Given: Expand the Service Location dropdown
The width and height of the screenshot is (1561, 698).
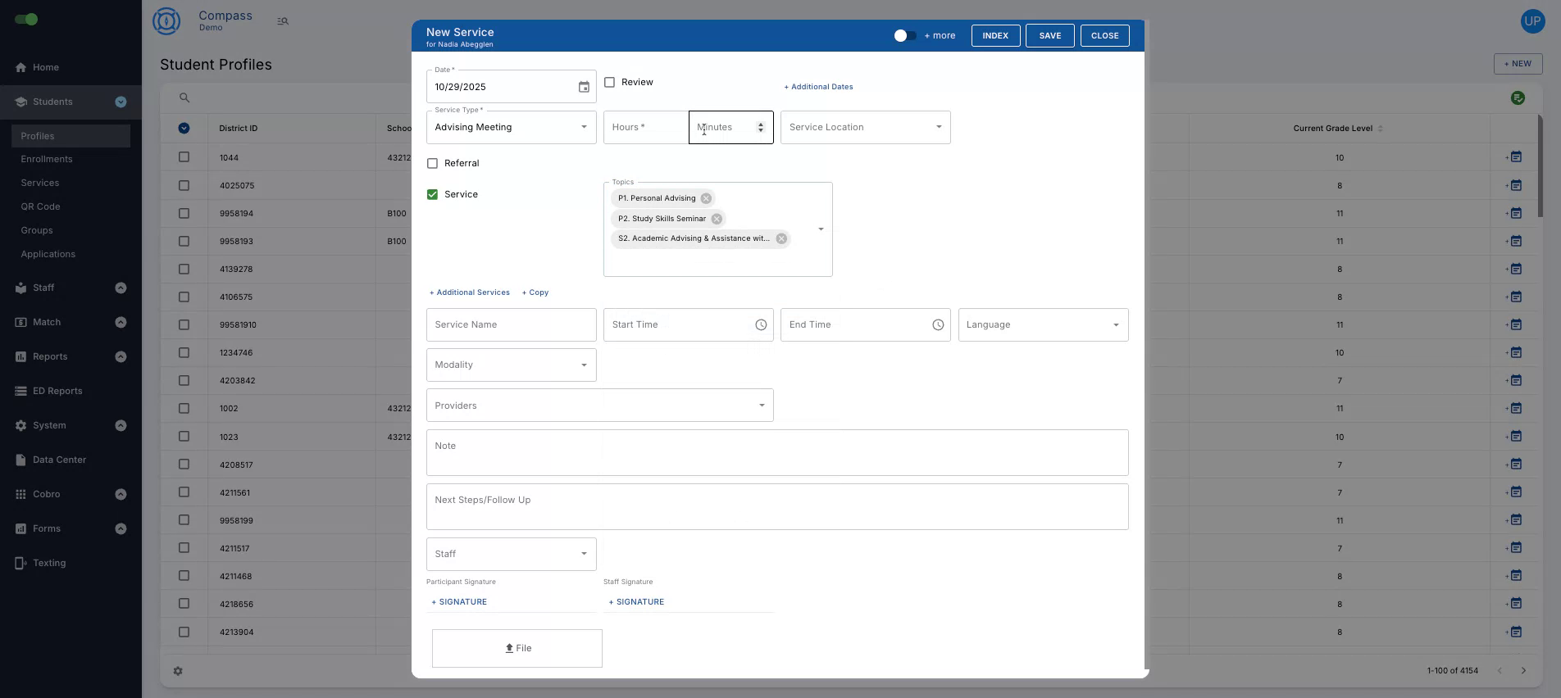Looking at the screenshot, I should 865,128.
